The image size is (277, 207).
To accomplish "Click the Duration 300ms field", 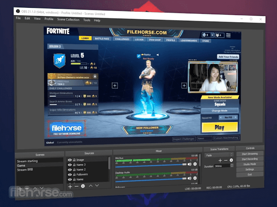I will click(222, 166).
